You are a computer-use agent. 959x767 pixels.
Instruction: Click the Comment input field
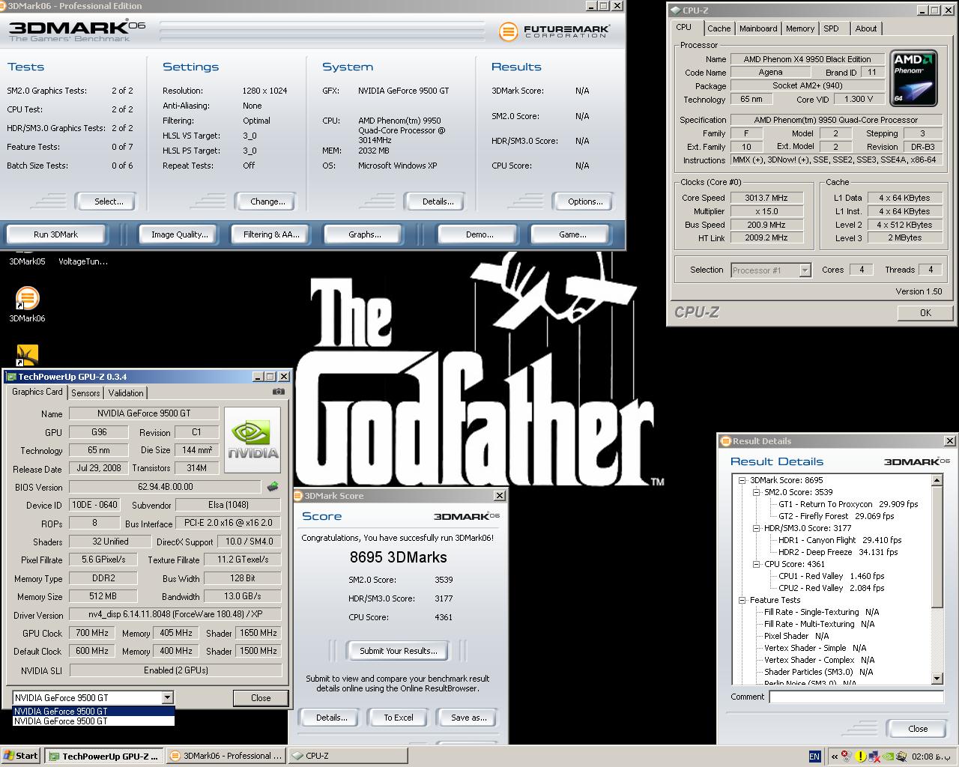coord(856,697)
